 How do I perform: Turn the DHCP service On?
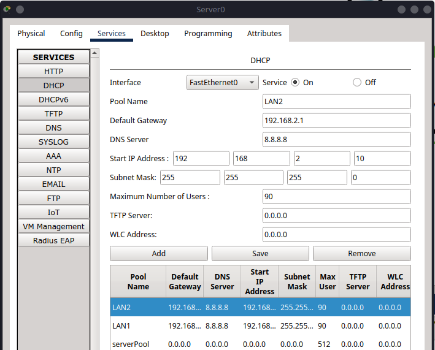(x=295, y=82)
